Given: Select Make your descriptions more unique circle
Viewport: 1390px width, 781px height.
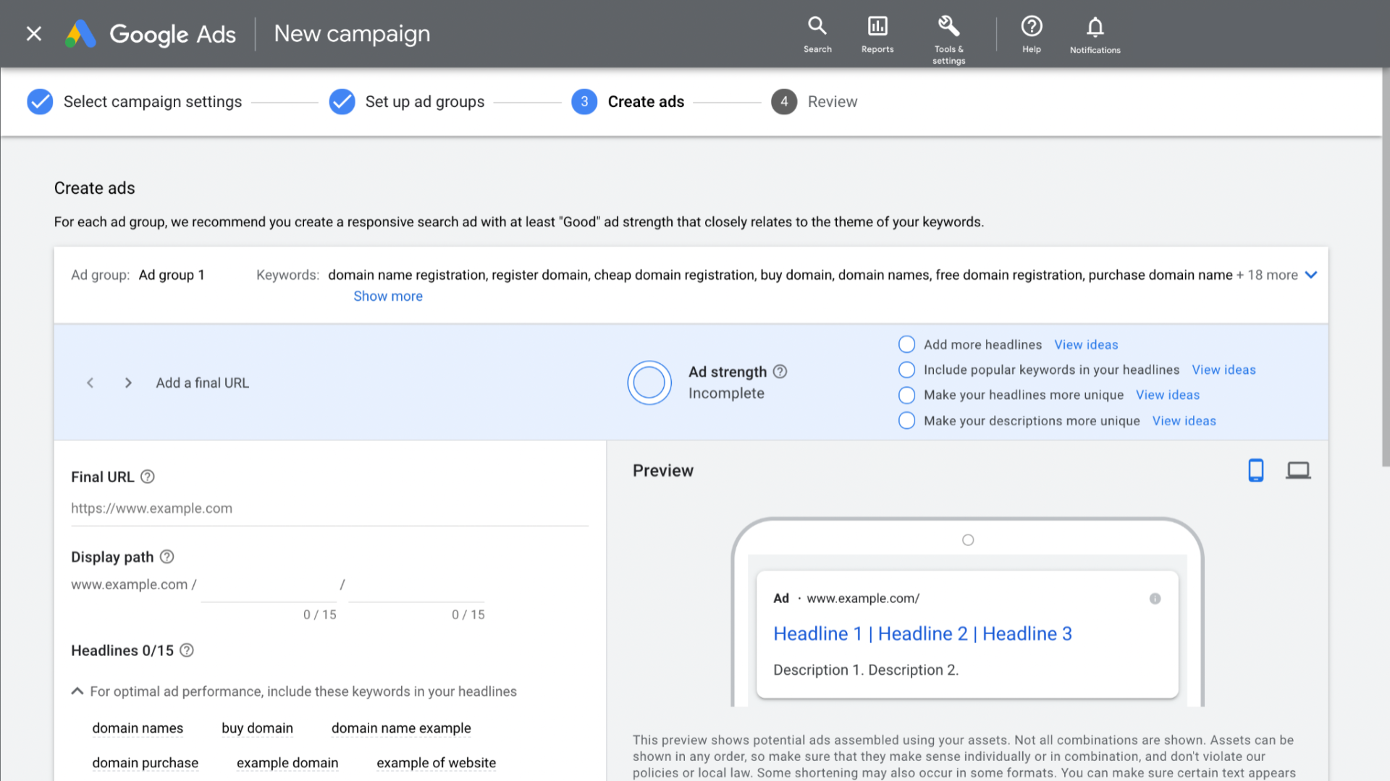Looking at the screenshot, I should (906, 421).
